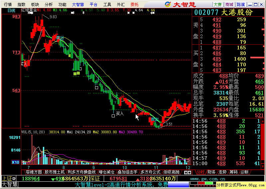Click the 卖出 signal marker near month 11
The height and width of the screenshot is (189, 266).
pyautogui.click(x=154, y=119)
